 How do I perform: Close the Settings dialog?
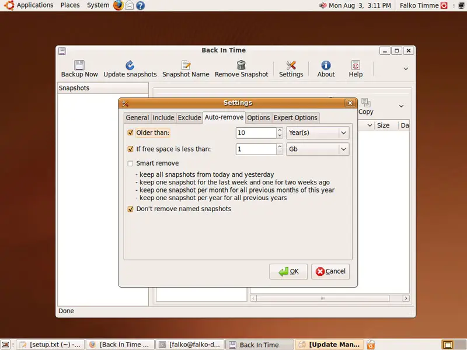click(x=350, y=103)
